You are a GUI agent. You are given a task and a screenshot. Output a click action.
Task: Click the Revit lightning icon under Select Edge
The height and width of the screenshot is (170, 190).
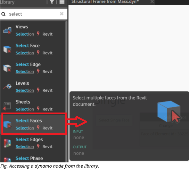(x=38, y=71)
